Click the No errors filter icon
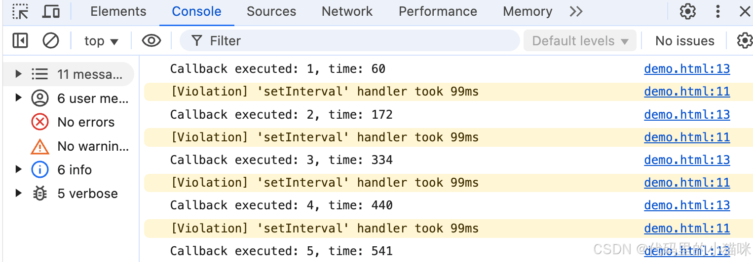The image size is (753, 262). click(x=40, y=122)
